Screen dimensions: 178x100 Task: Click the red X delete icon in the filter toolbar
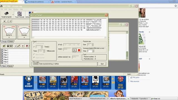[x=27, y=46]
